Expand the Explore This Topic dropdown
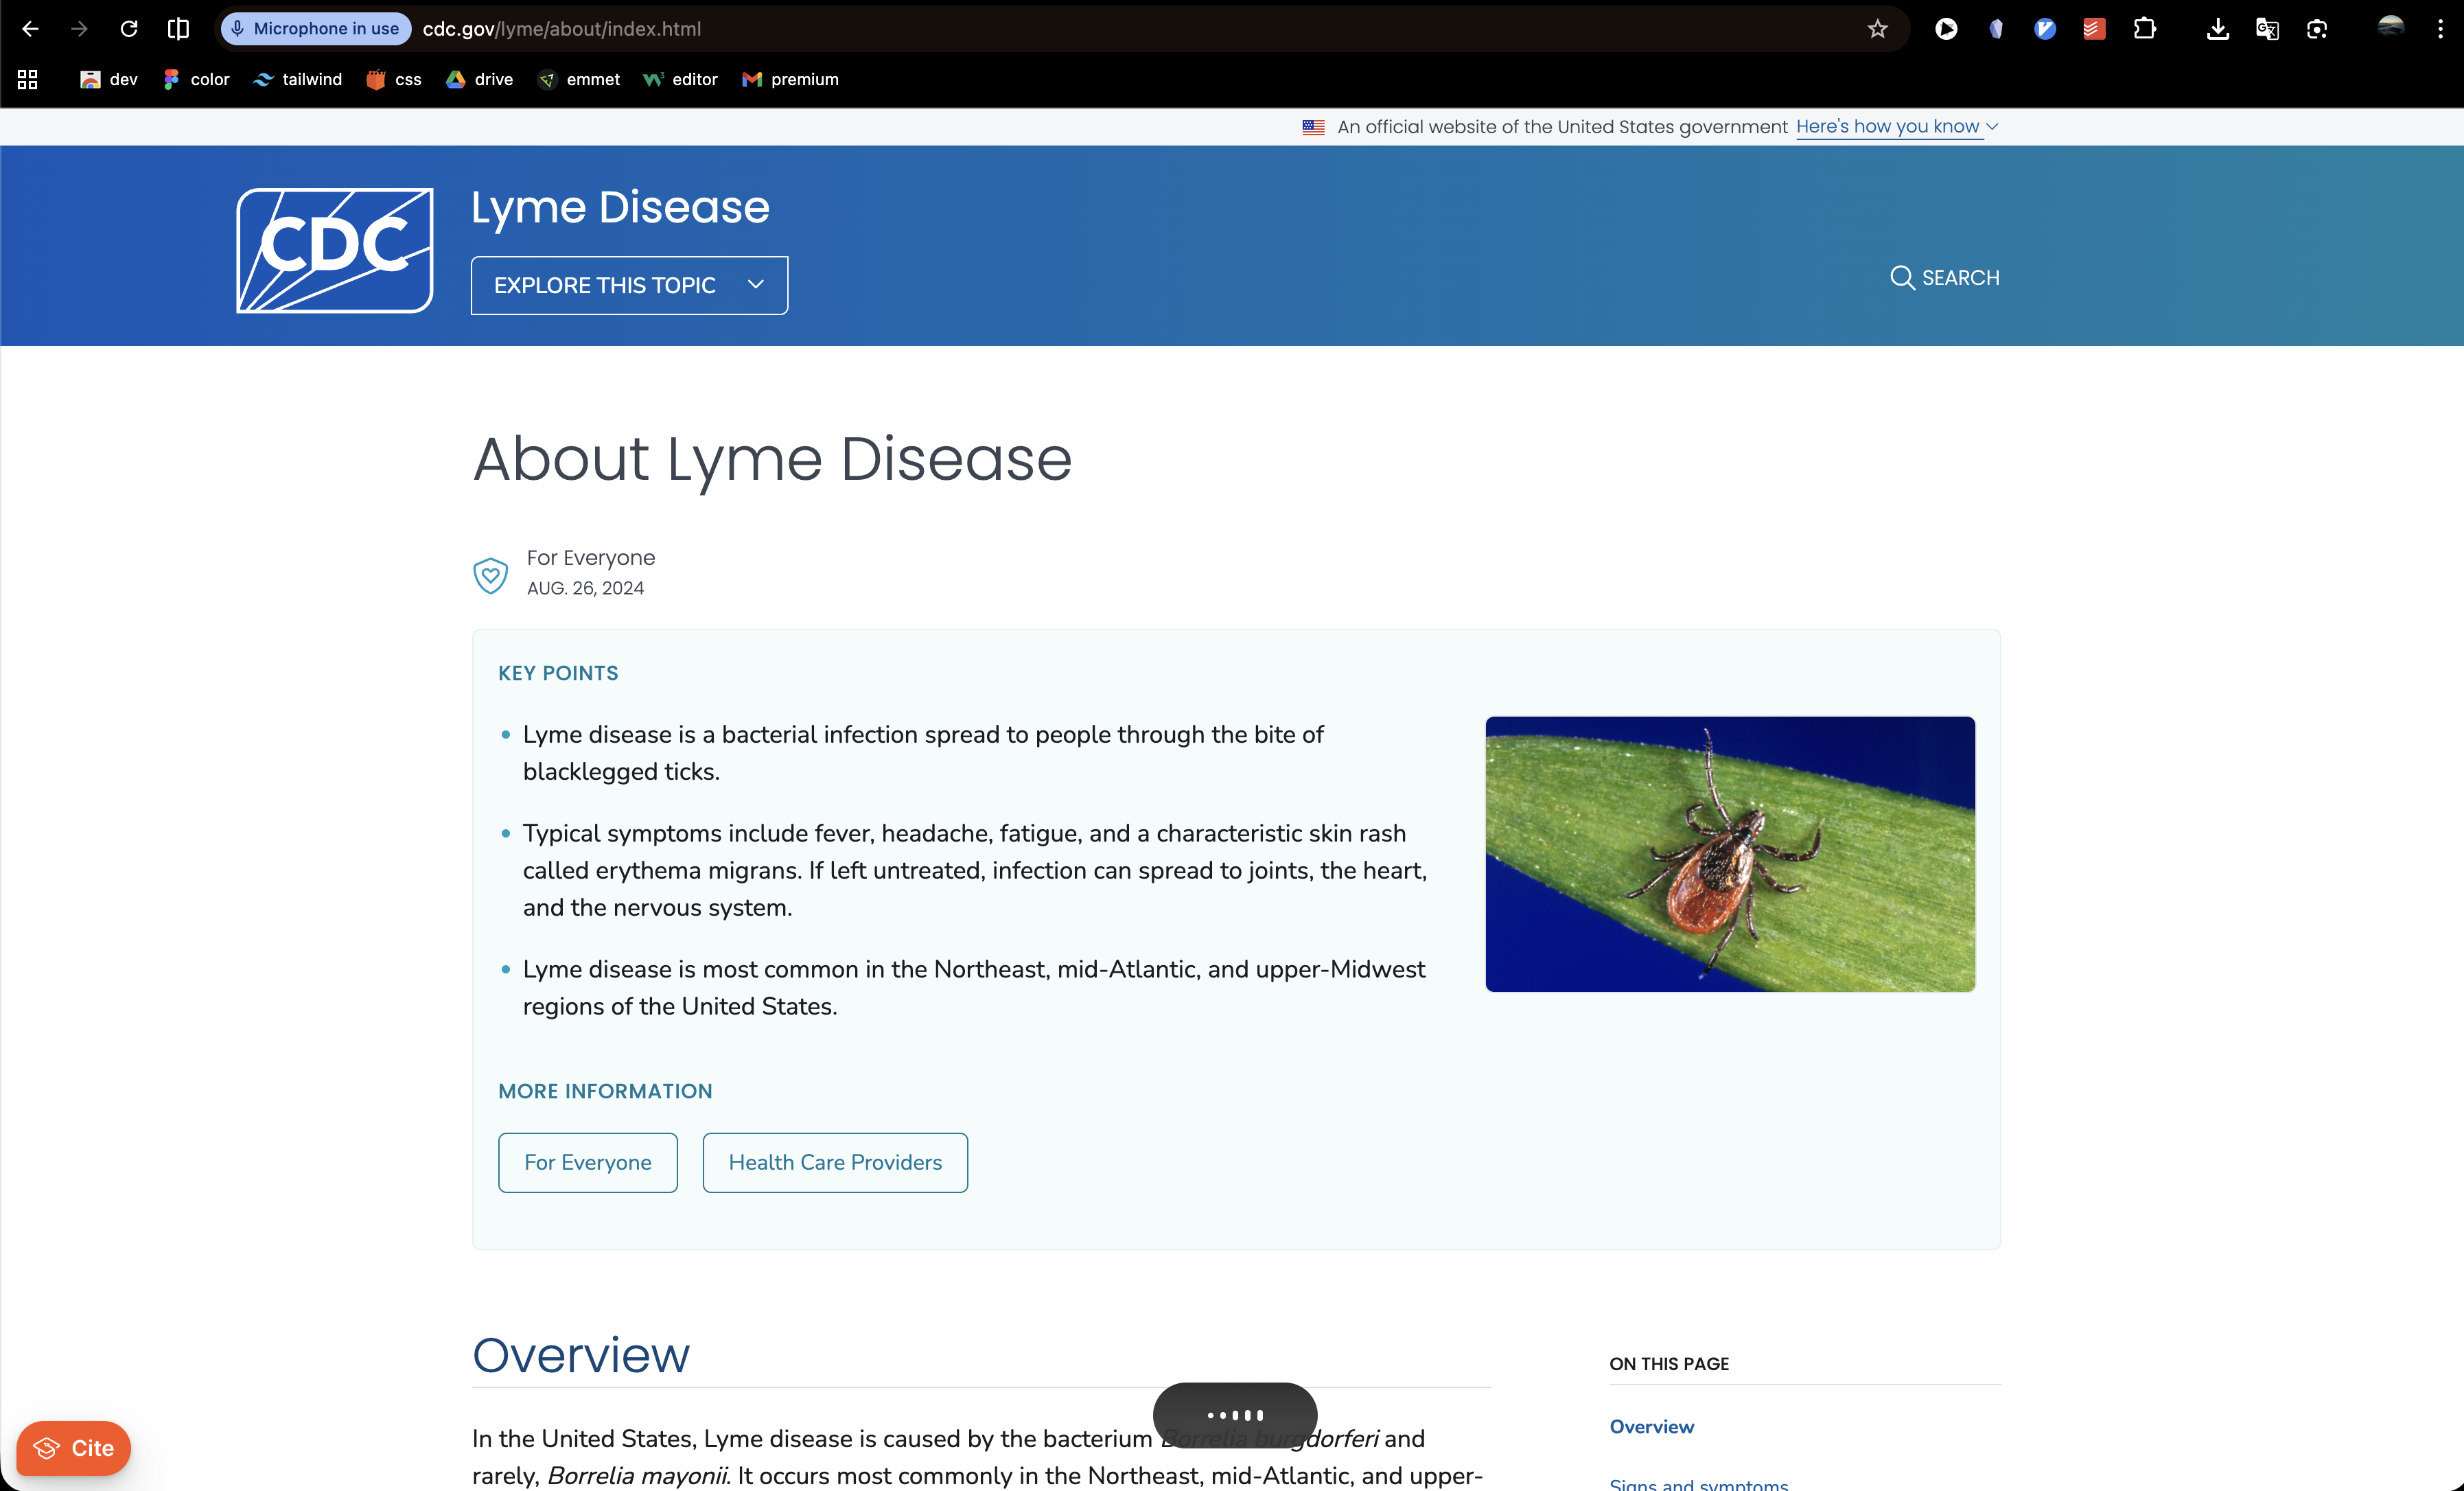 pos(629,285)
